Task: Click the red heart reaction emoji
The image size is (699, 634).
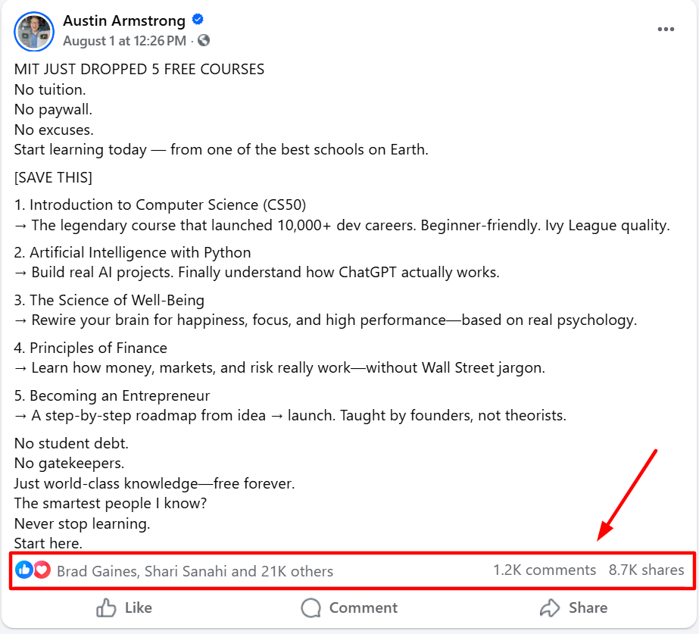Action: [42, 570]
